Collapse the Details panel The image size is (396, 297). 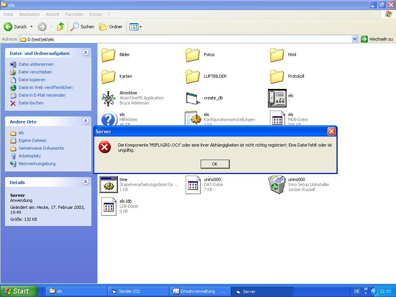(x=85, y=182)
